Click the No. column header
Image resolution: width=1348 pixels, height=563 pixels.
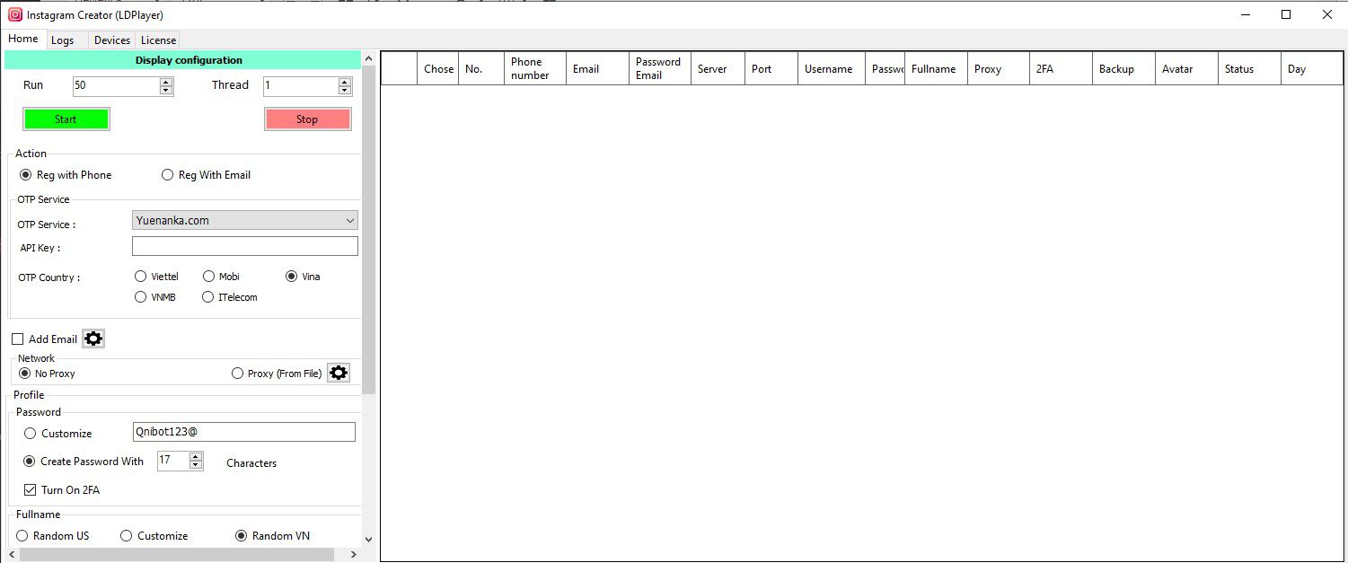point(481,69)
